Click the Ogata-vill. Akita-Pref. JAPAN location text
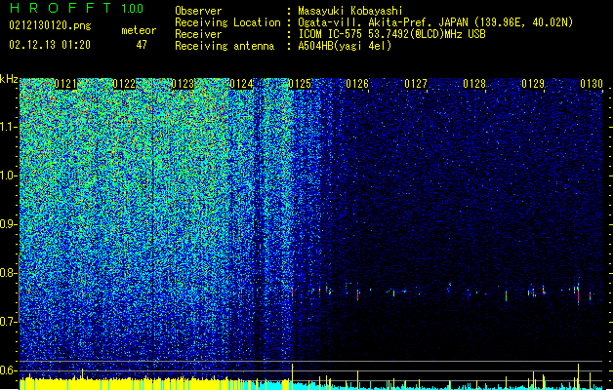614x390 pixels. [435, 22]
